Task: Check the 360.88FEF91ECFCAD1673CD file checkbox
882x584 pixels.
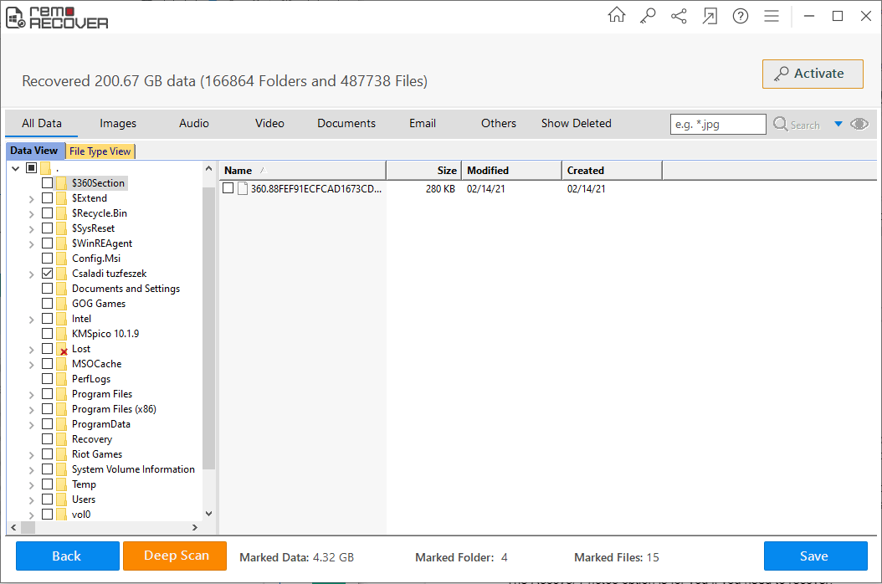Action: [228, 188]
